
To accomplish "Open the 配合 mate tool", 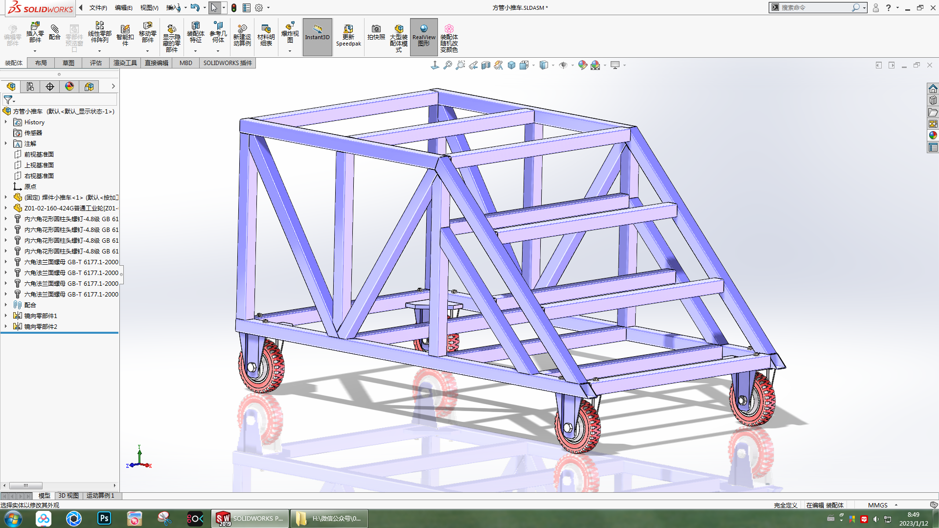I will pos(55,32).
